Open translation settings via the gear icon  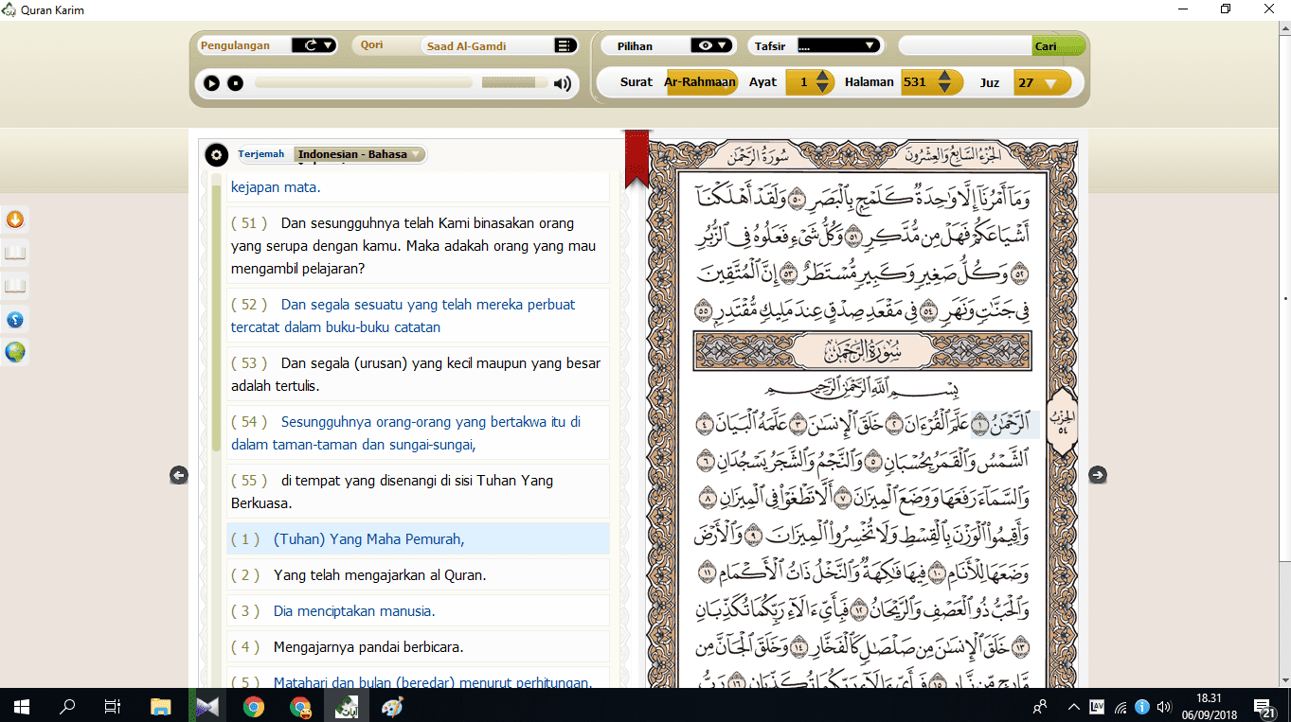point(217,155)
